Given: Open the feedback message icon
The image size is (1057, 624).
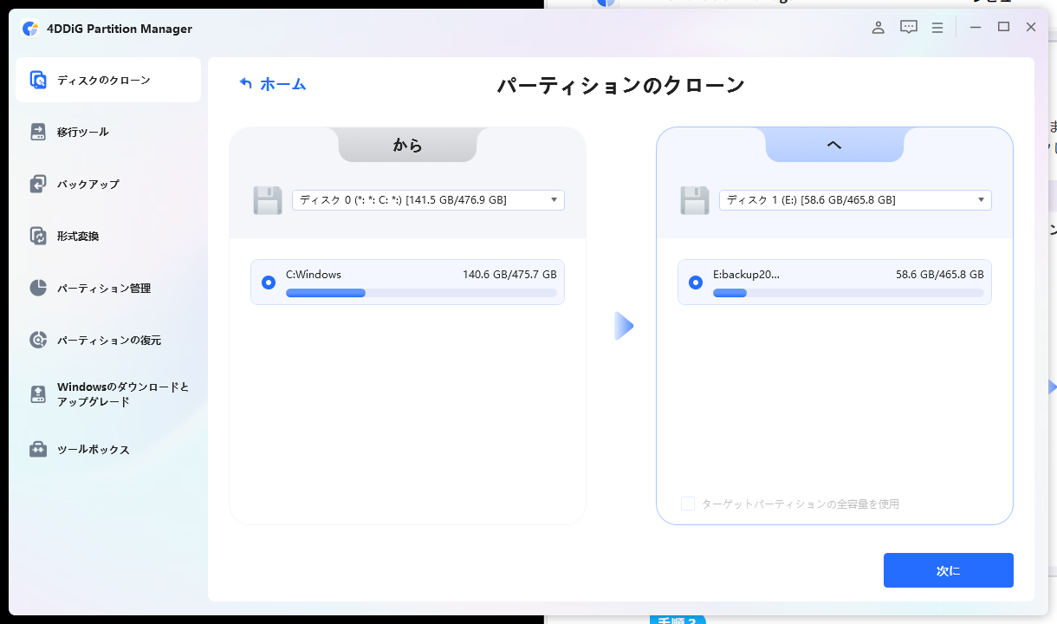Looking at the screenshot, I should pyautogui.click(x=908, y=27).
